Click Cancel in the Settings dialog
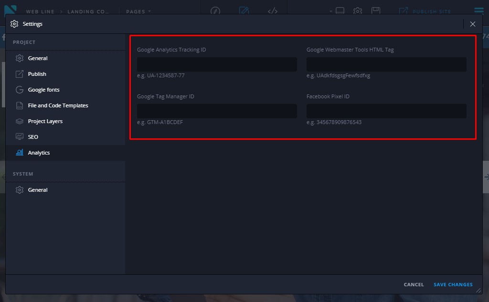489x302 pixels. coord(414,284)
